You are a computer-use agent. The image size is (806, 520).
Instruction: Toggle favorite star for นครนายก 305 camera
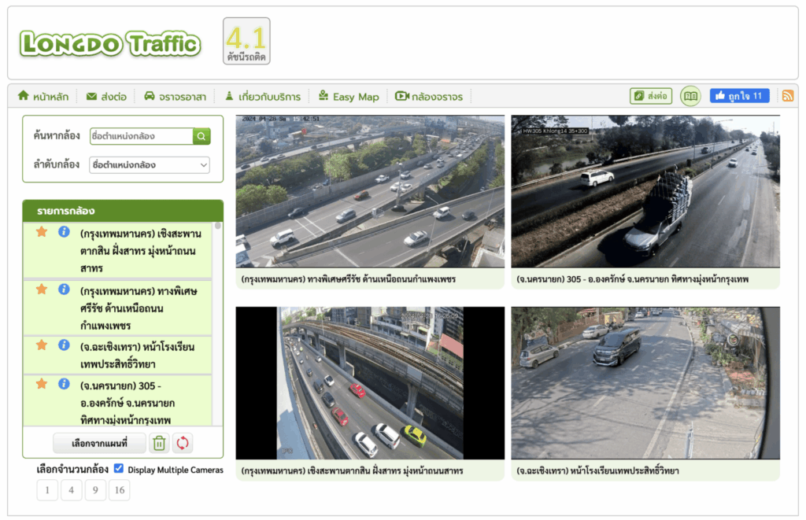point(42,384)
